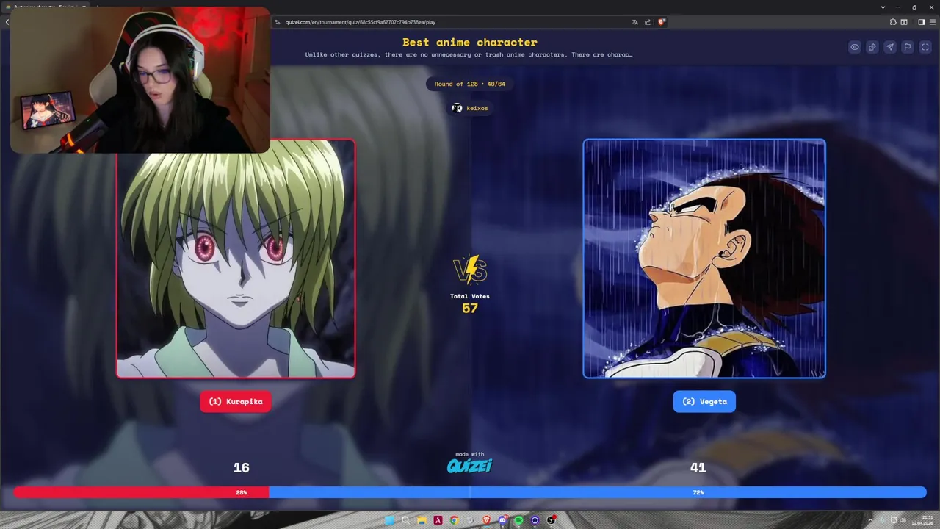Image resolution: width=940 pixels, height=529 pixels.
Task: Vote for Vegeta with the blue button
Action: [704, 401]
